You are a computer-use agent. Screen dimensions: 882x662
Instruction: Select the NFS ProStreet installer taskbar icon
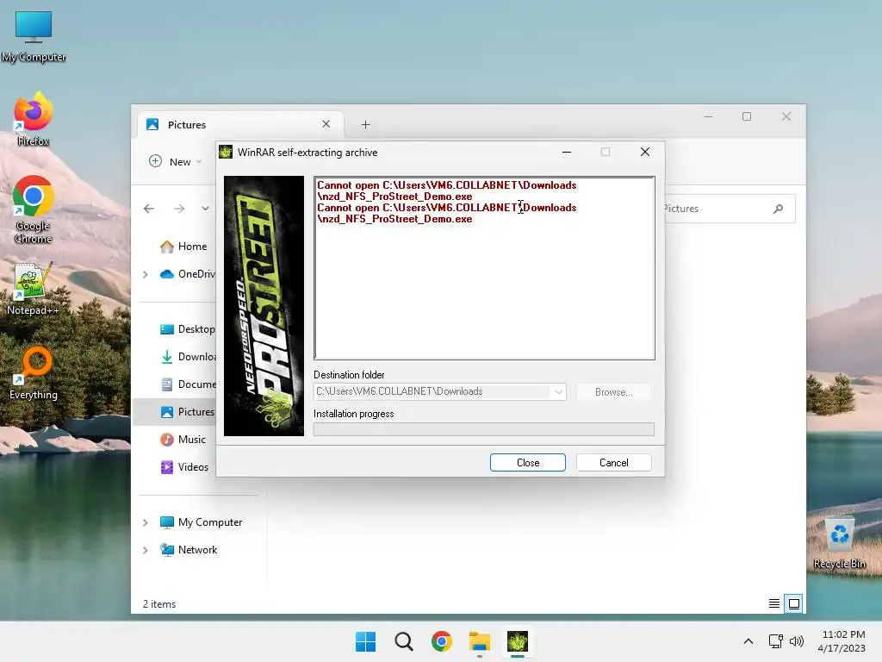coord(518,641)
